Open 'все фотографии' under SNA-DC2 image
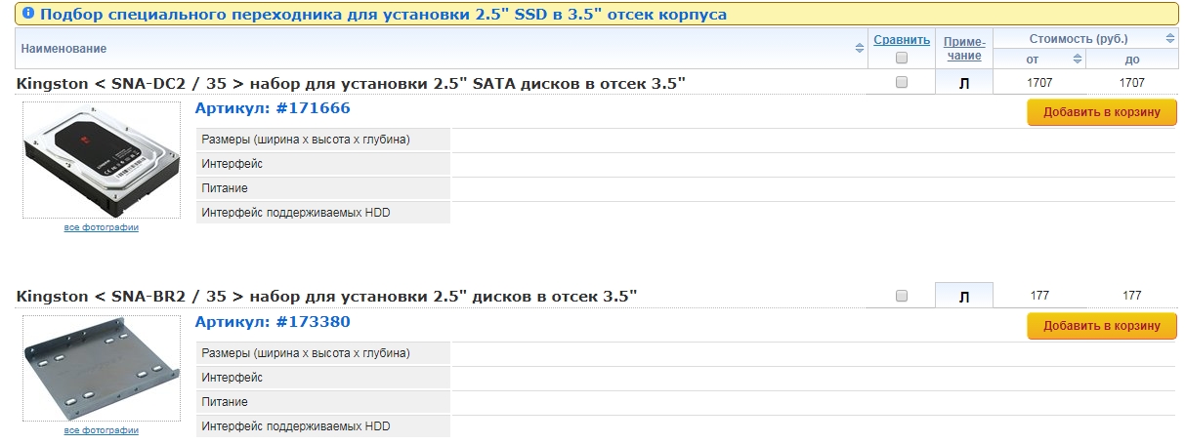This screenshot has width=1185, height=444. (102, 227)
